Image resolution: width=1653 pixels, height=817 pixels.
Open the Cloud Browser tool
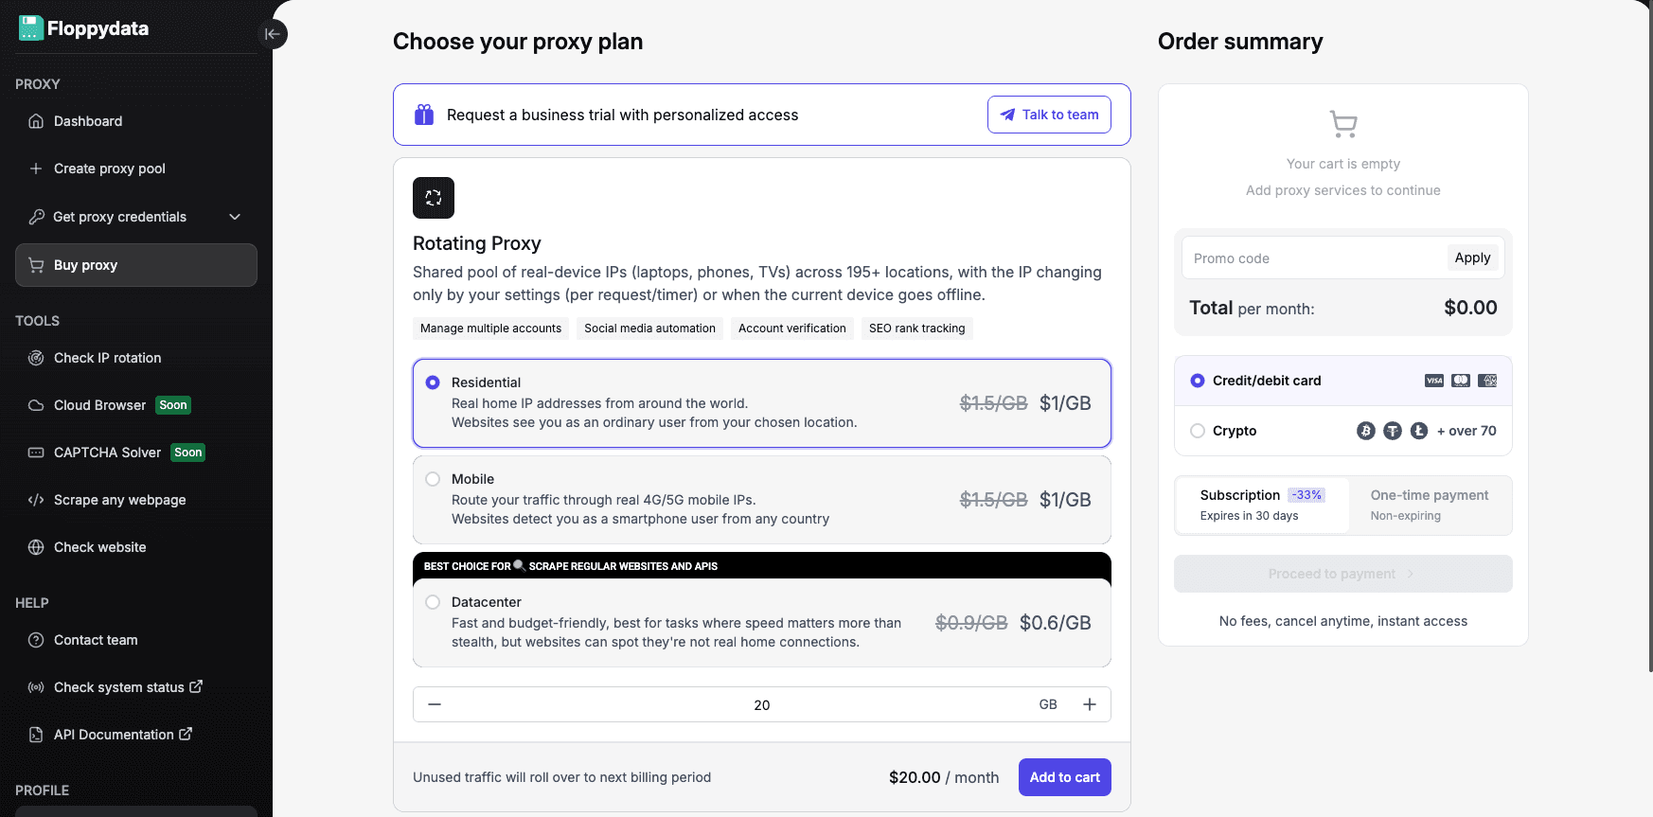pos(98,404)
